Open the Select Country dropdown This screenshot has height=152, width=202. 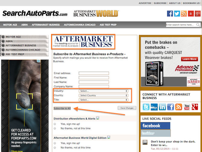104,95
